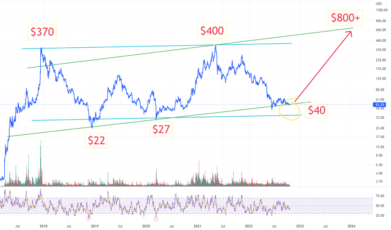Click the 85.00 price axis label
The image size is (391, 230).
tap(380, 90)
